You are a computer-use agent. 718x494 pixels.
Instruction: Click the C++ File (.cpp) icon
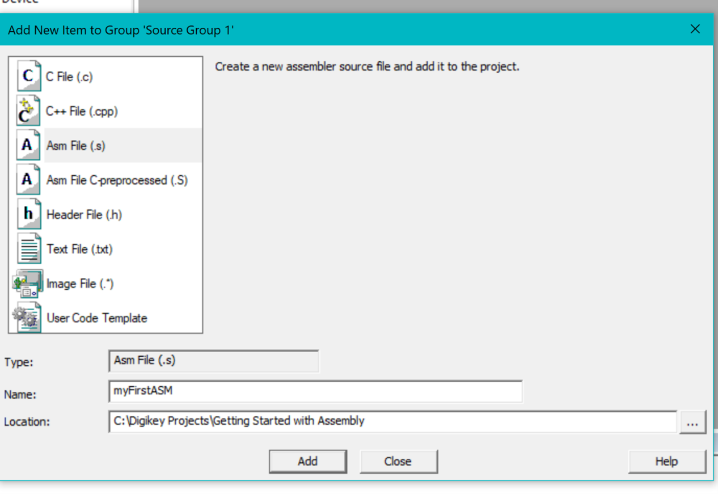27,111
